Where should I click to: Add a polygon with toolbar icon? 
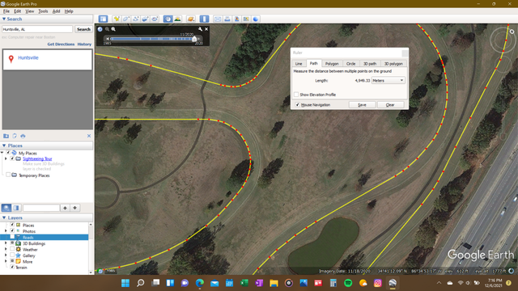[x=126, y=19]
